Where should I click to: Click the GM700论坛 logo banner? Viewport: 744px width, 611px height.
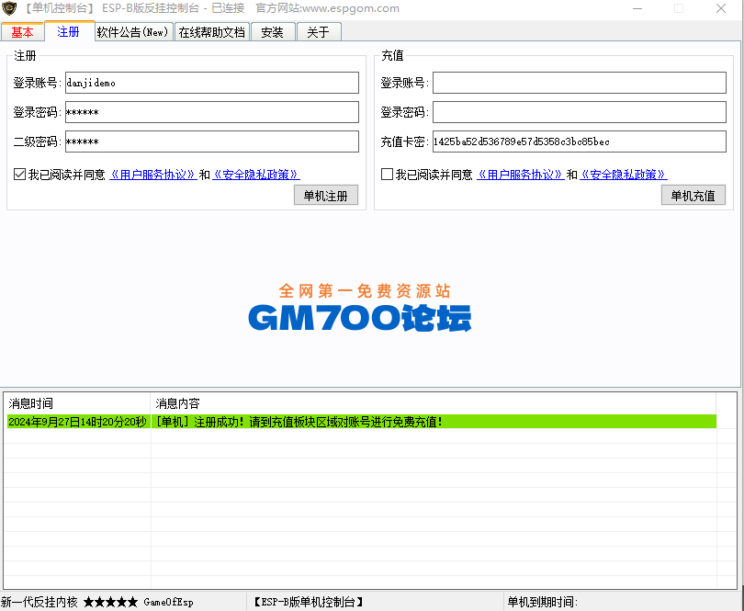click(x=360, y=308)
